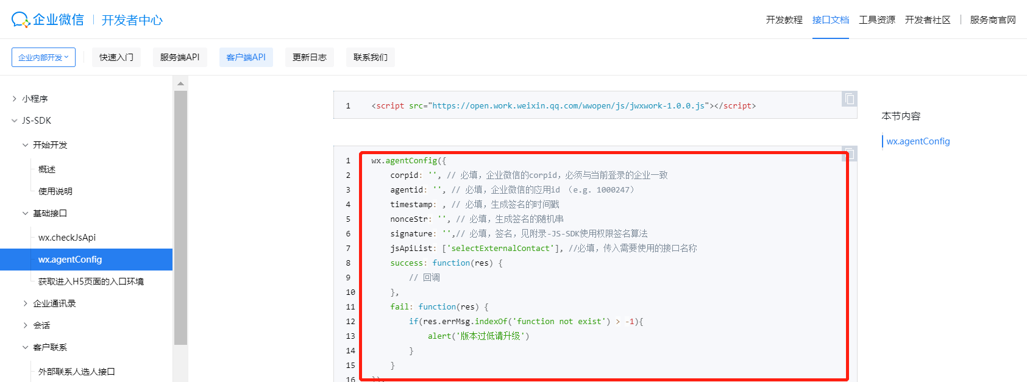Expand the 会话 section
The width and height of the screenshot is (1027, 382).
point(26,325)
